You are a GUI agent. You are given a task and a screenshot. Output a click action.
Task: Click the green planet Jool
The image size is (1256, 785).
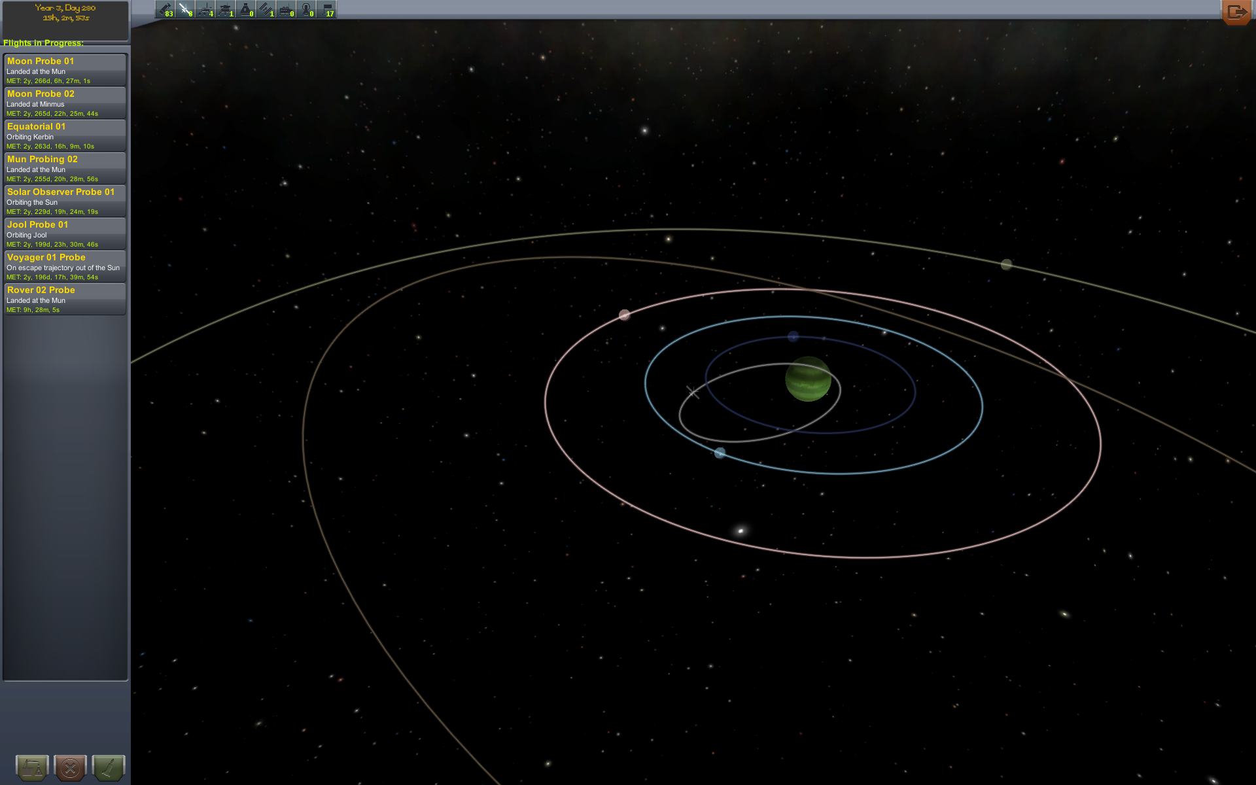coord(808,379)
